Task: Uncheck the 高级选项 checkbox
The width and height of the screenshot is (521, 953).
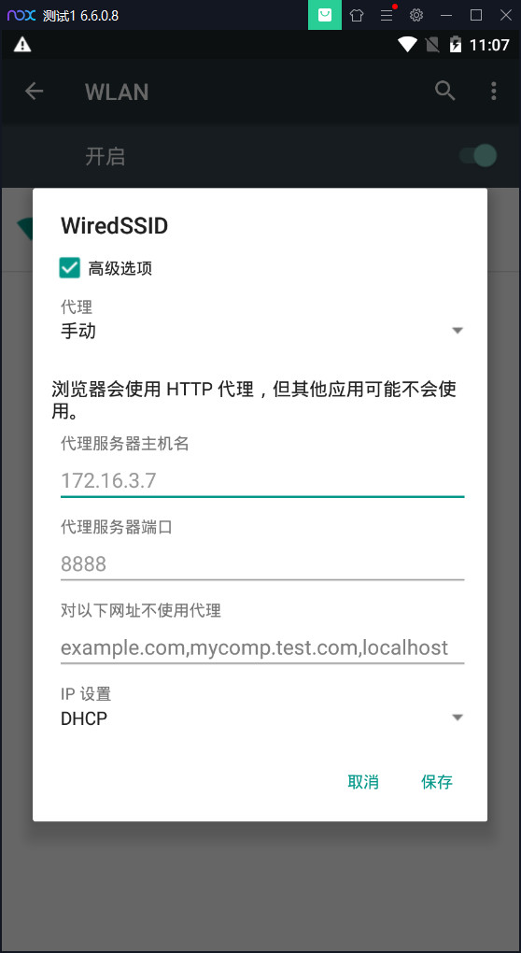Action: click(70, 268)
